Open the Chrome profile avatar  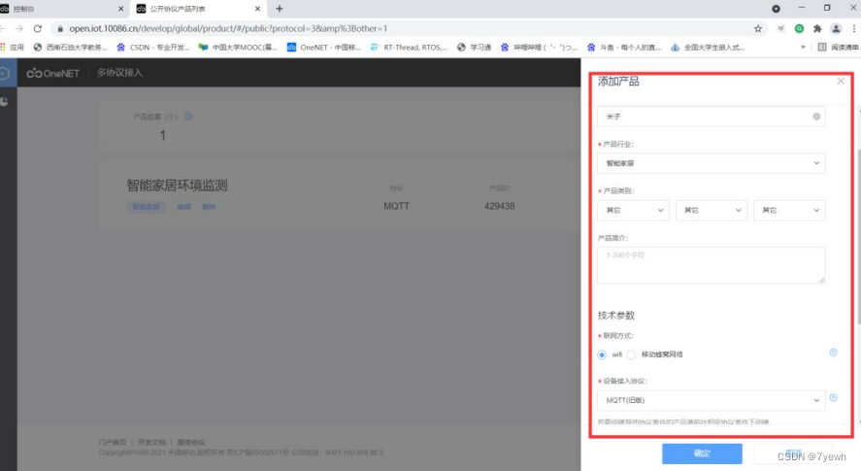836,28
